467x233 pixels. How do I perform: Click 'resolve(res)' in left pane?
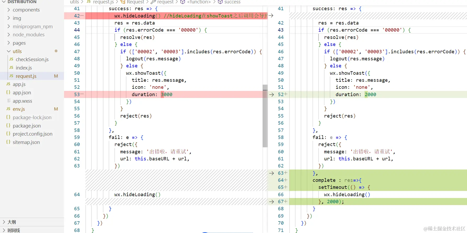click(x=137, y=37)
